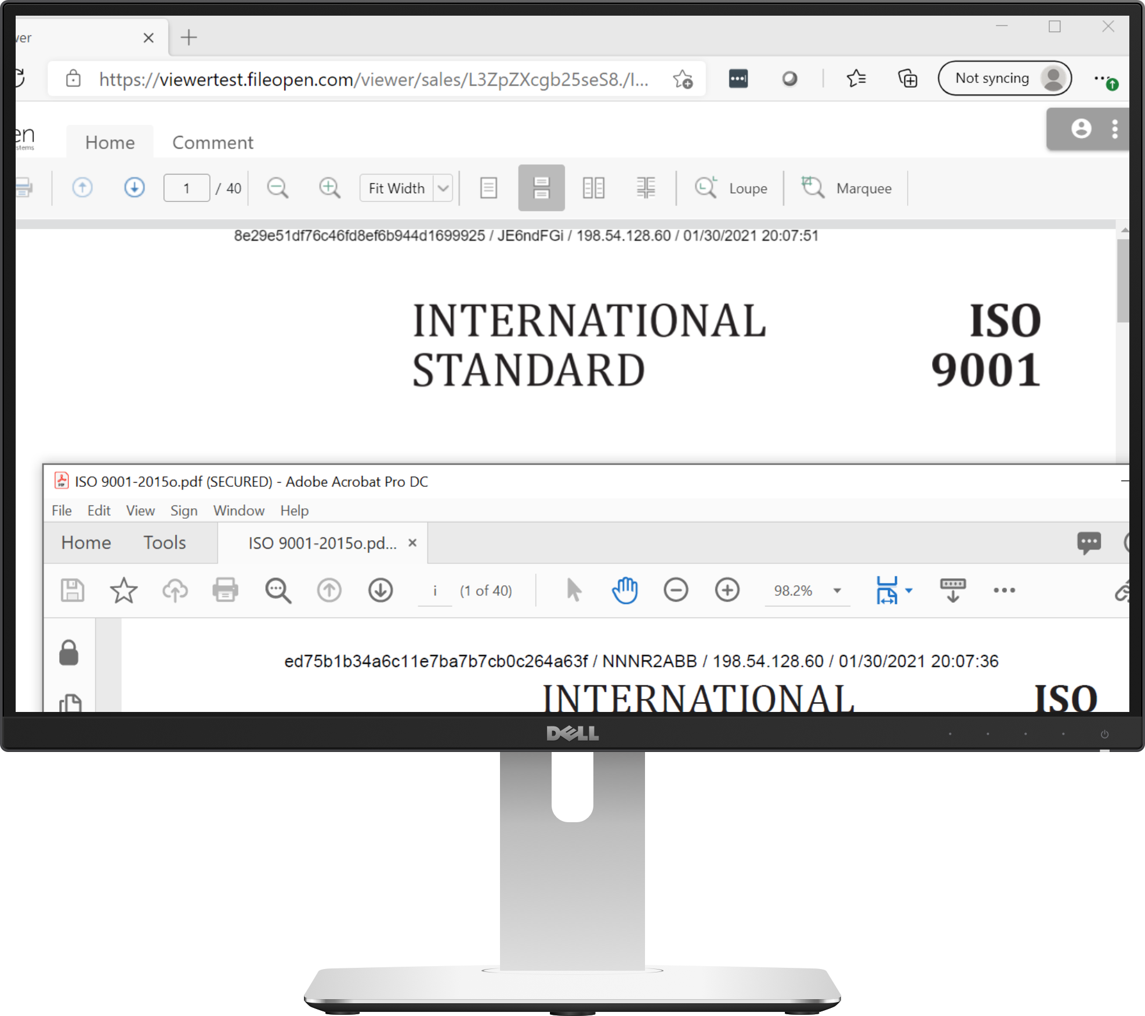
Task: Click the Acrobat find text magnifier
Action: point(278,591)
